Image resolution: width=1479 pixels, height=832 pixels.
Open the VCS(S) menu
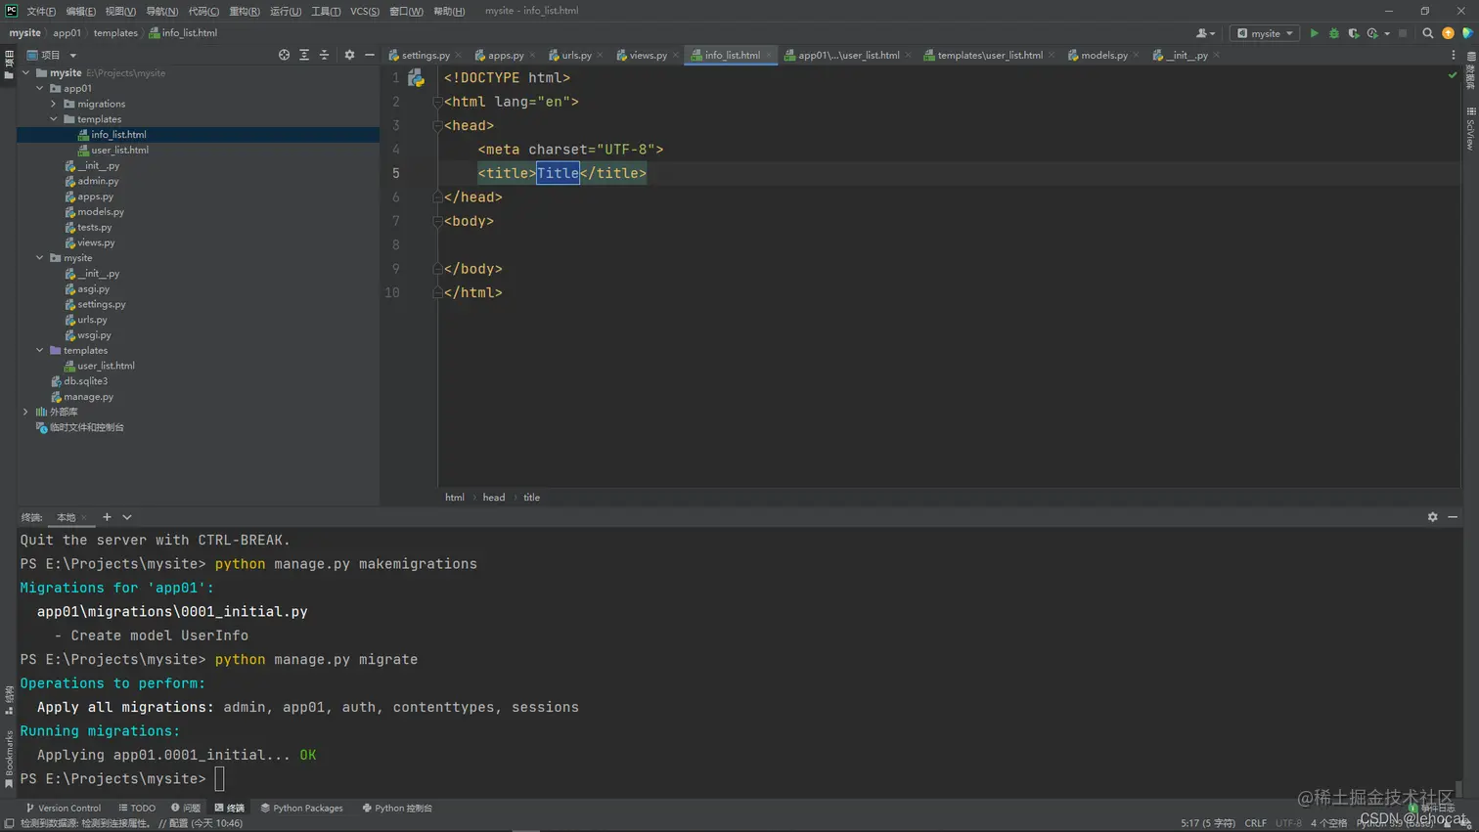[365, 11]
